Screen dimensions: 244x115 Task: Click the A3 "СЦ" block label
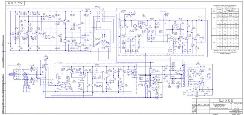(201, 16)
